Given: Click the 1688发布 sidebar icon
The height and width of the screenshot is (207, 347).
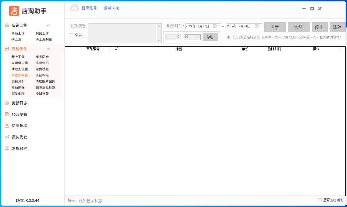Looking at the screenshot, I should (7, 114).
